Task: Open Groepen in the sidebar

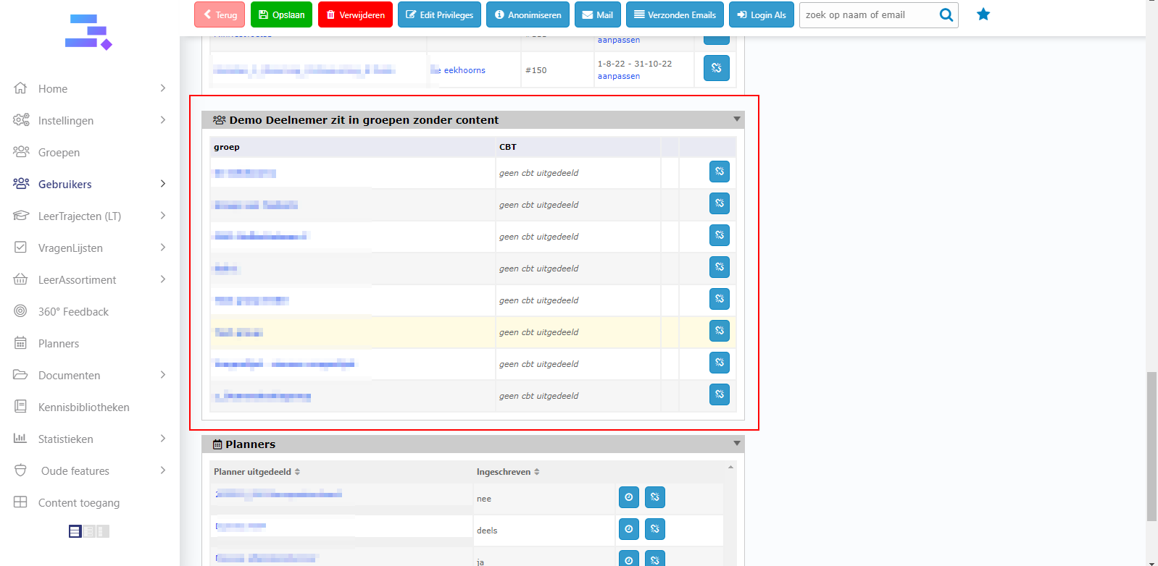Action: click(x=59, y=153)
